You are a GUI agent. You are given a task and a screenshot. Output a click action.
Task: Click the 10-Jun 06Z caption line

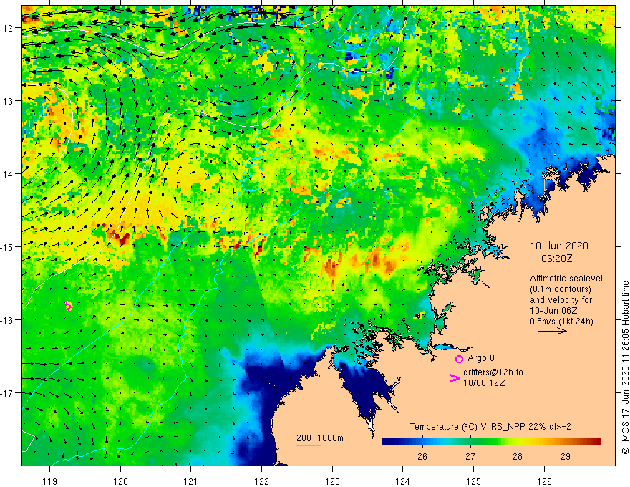pyautogui.click(x=553, y=311)
